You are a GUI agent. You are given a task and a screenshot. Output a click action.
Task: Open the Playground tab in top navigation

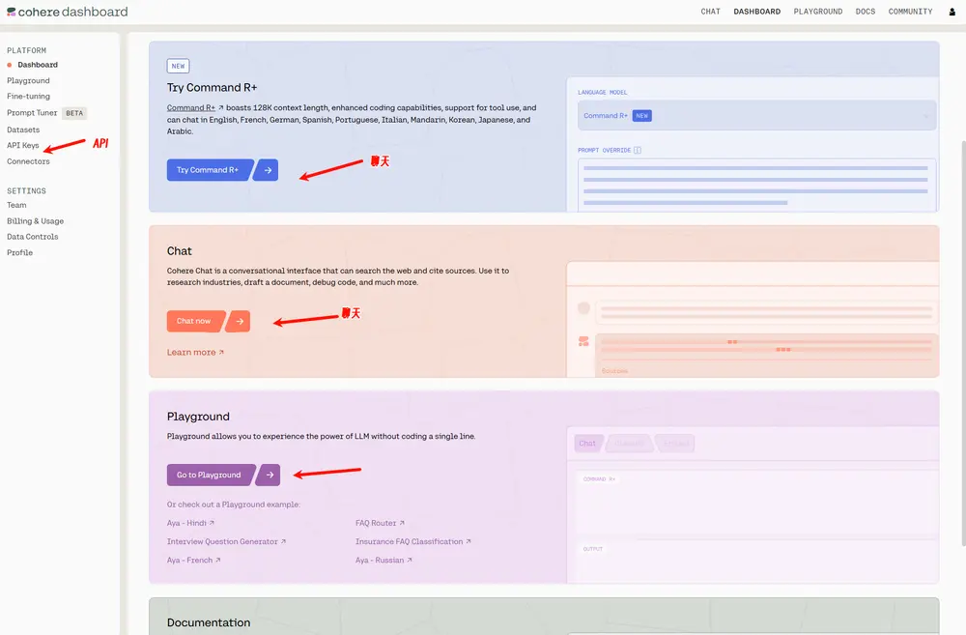pyautogui.click(x=817, y=12)
